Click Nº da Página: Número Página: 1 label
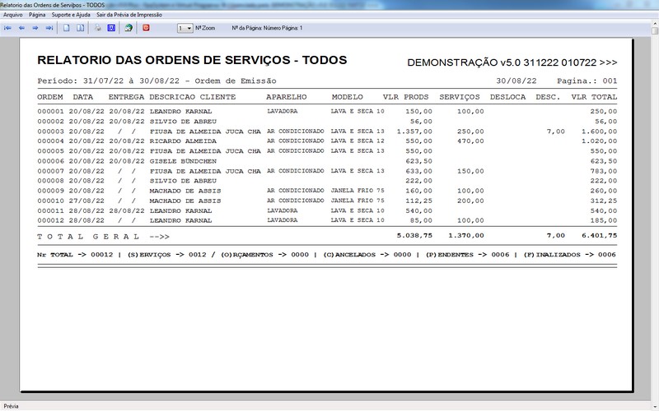This screenshot has width=659, height=411. click(267, 28)
